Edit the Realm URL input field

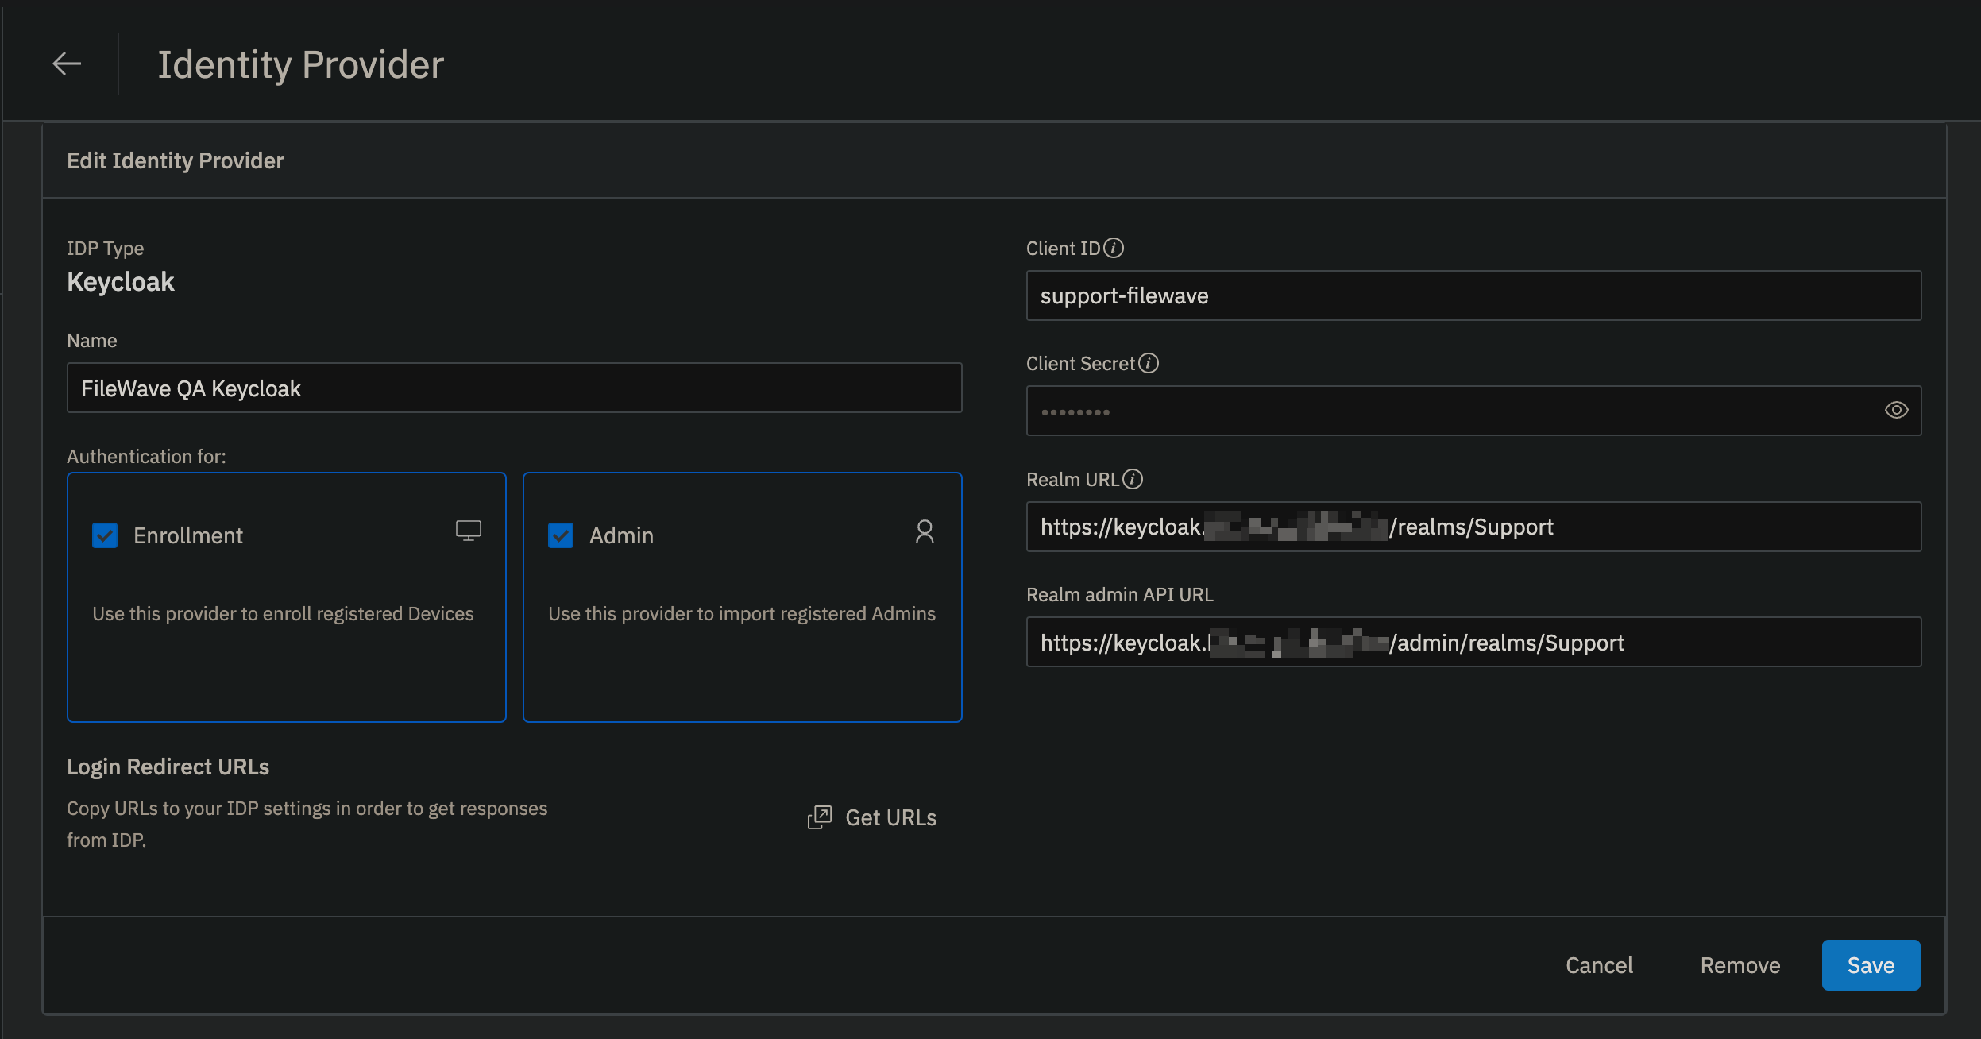[1473, 527]
